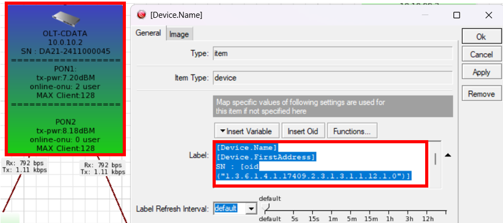Screen dimensions: 503x223
Task: Click the Dude icon in dialog title bar
Action: 141,15
